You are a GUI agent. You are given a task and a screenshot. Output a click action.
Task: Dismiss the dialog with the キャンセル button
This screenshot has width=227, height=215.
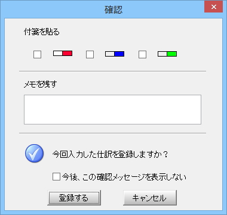click(x=150, y=198)
